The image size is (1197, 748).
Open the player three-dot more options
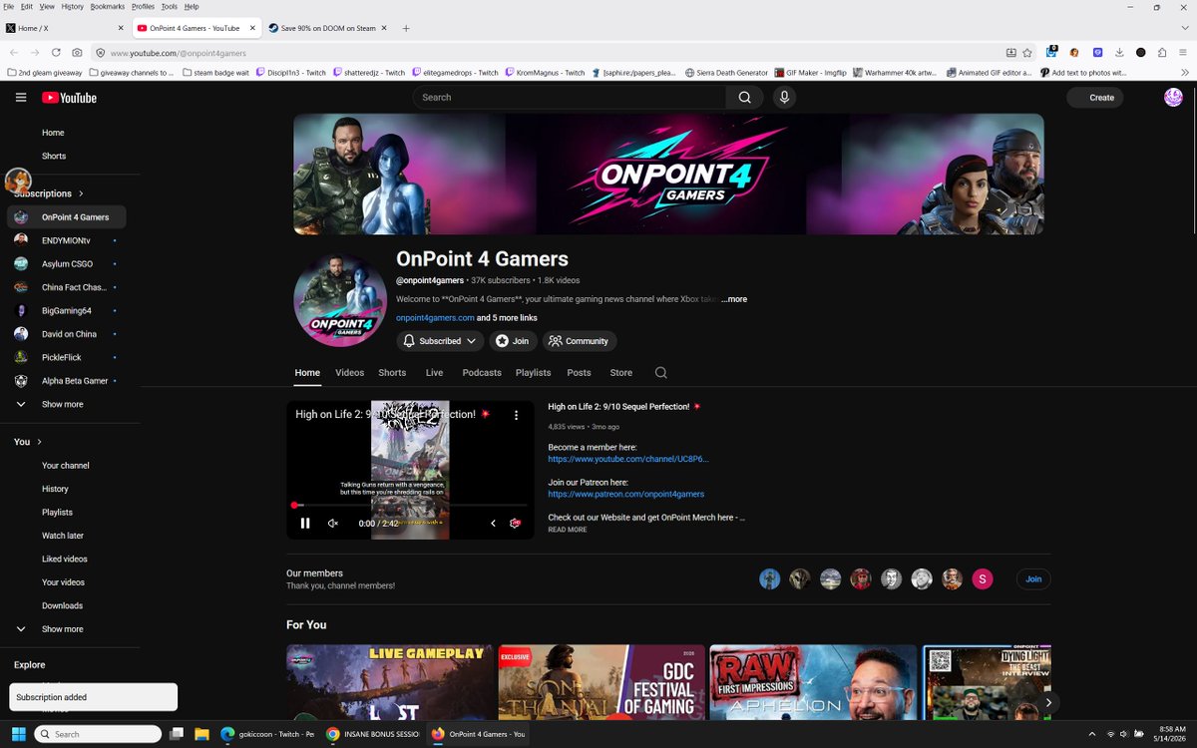click(516, 415)
